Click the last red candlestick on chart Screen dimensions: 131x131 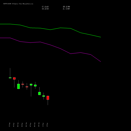48,98
